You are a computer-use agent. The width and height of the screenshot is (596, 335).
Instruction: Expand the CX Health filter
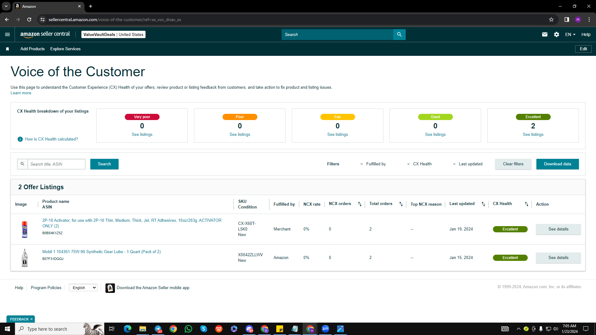tap(419, 164)
